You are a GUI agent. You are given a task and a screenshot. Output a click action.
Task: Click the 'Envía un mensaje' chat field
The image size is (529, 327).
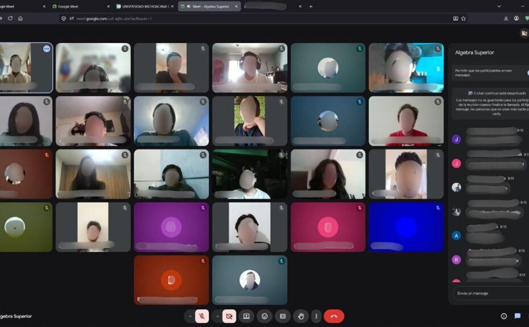click(489, 293)
